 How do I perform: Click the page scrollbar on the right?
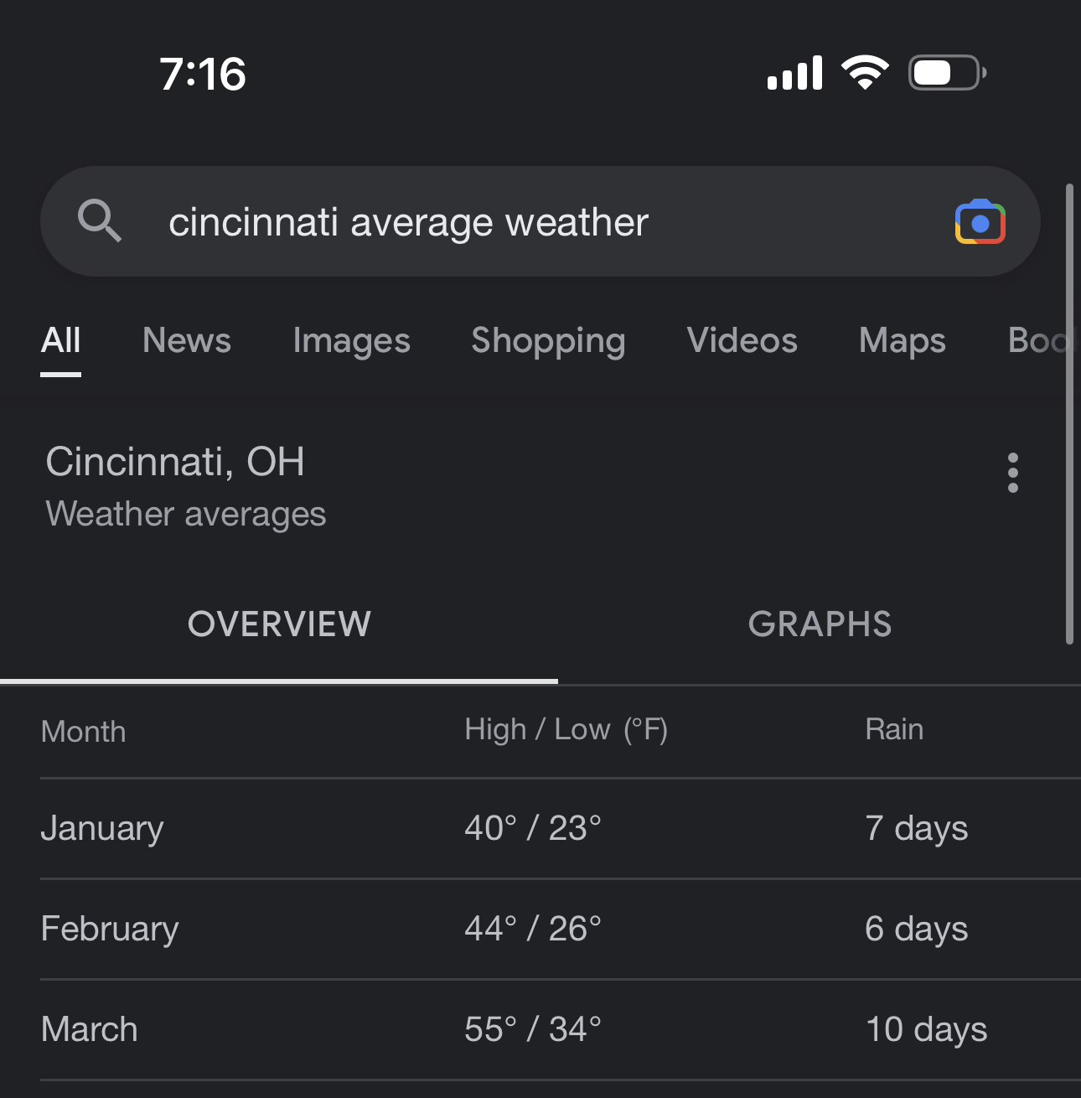[1069, 414]
